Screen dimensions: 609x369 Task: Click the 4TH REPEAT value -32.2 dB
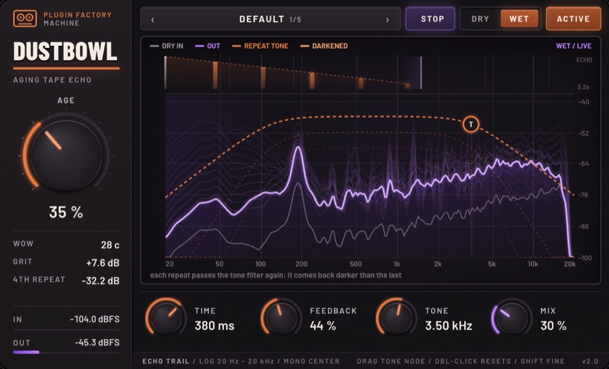[x=100, y=280]
